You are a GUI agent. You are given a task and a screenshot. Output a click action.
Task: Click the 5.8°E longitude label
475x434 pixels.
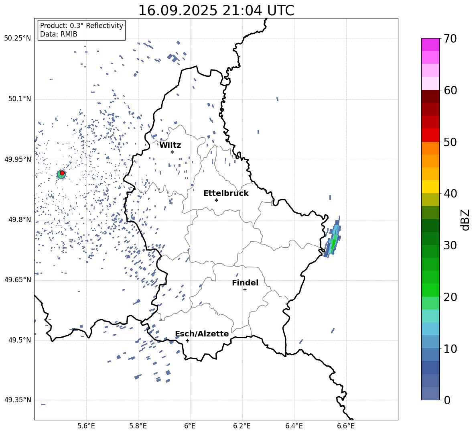pyautogui.click(x=138, y=426)
